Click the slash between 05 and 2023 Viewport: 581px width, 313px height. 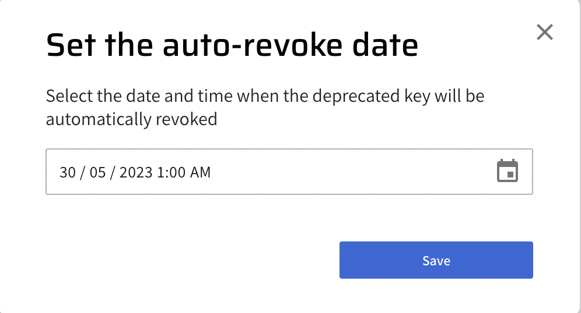click(113, 172)
